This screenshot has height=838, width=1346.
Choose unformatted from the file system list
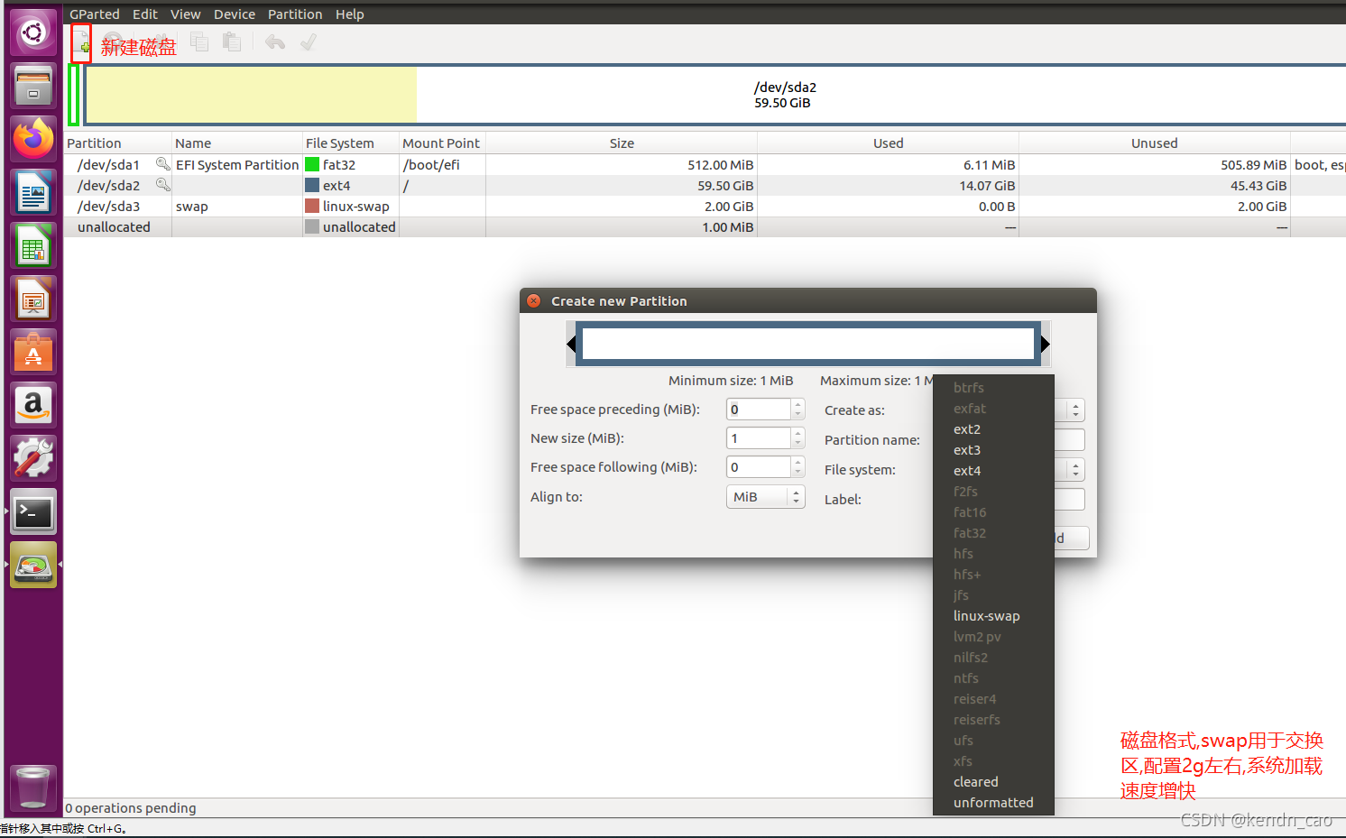coord(993,803)
